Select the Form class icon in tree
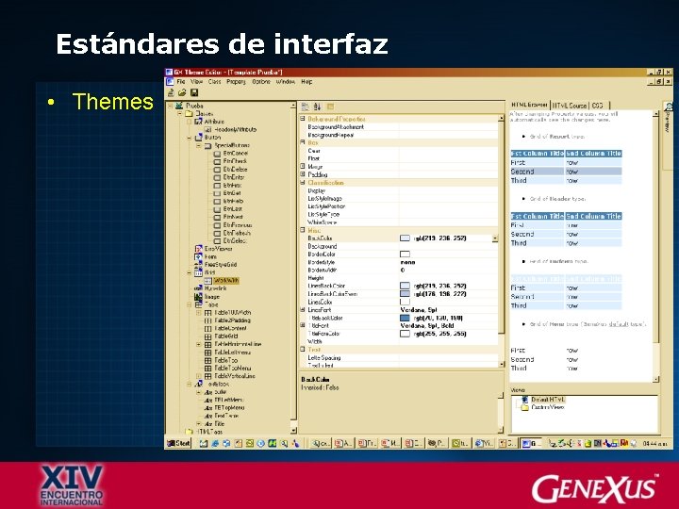This screenshot has width=679, height=509. 198,256
